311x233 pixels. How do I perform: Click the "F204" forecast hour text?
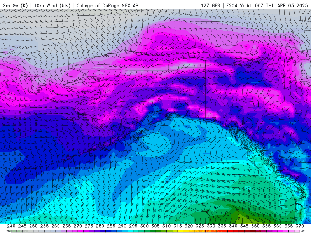tap(232, 5)
